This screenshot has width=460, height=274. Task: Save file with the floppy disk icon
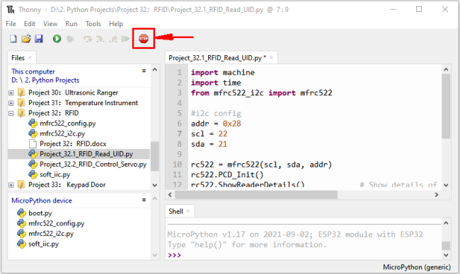pyautogui.click(x=39, y=39)
